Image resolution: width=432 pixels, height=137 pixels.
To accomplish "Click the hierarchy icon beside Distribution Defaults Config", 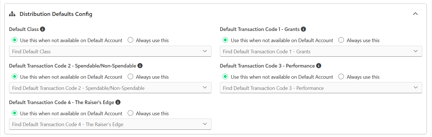I will click(12, 14).
